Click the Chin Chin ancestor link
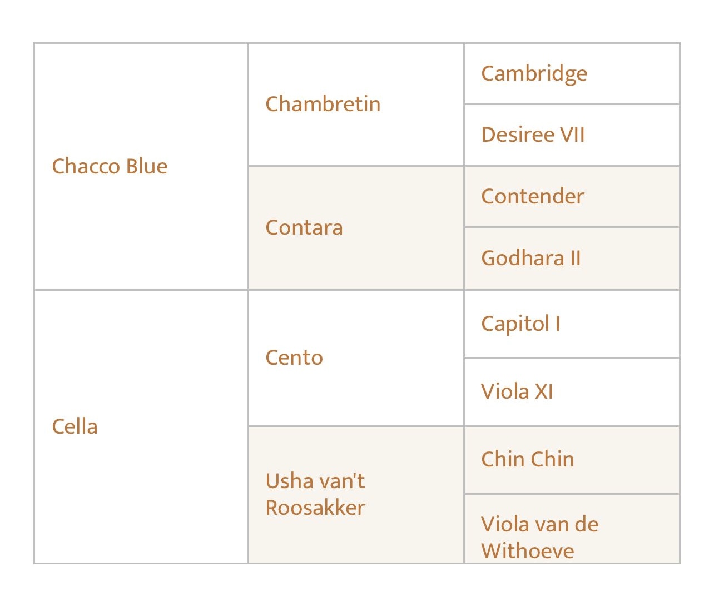This screenshot has width=714, height=611. pos(528,459)
